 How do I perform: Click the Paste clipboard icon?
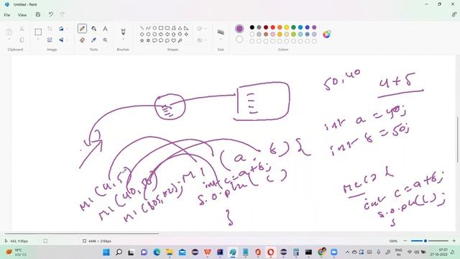click(x=9, y=32)
